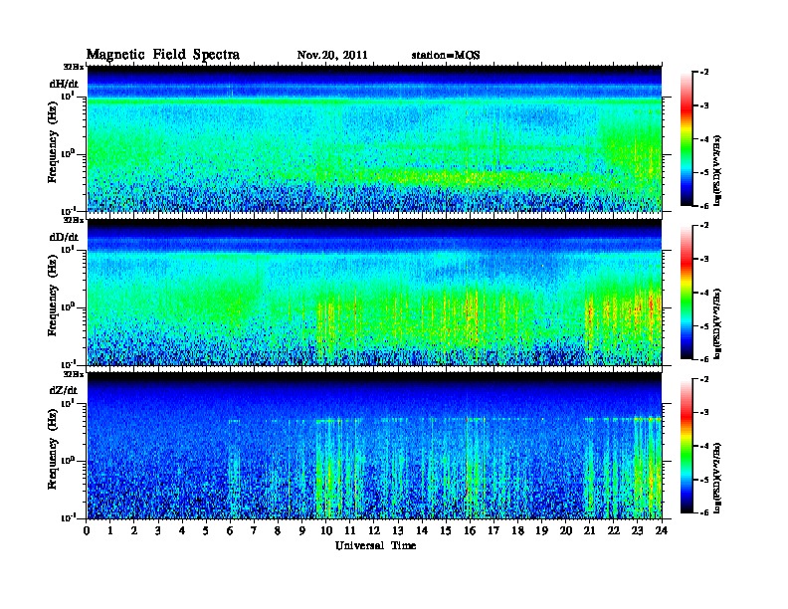Screen dimensions: 788x609
Task: Click the dZ/dt panel label
Action: click(64, 390)
